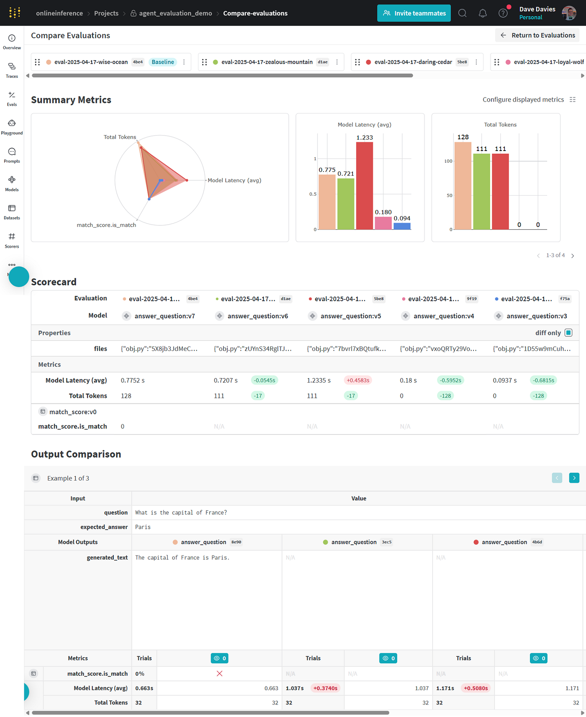
Task: Open onlineinference breadcrumb
Action: [59, 13]
